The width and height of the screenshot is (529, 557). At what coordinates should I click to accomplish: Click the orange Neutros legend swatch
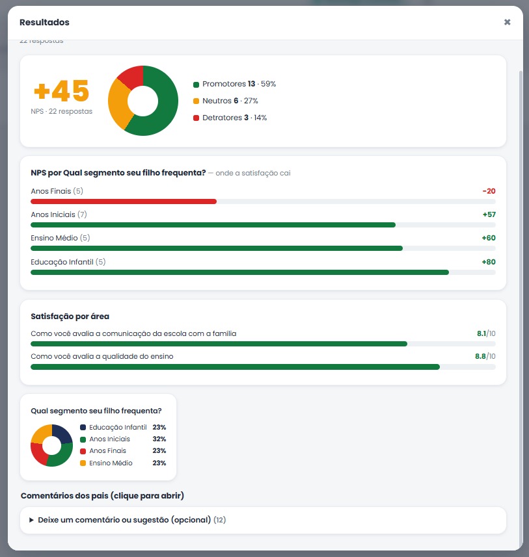coord(196,101)
